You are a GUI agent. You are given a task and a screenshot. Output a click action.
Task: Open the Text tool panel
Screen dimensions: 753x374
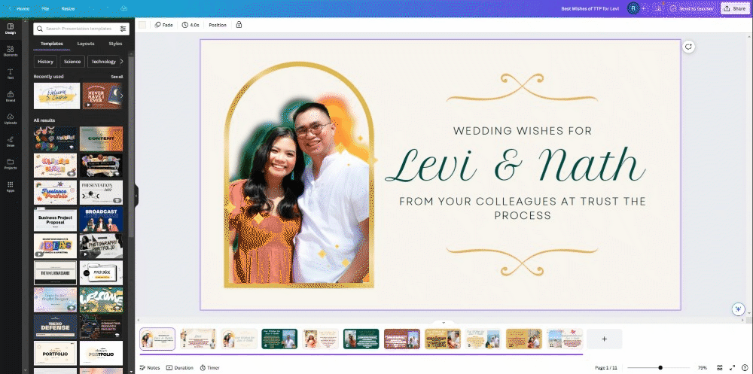(x=11, y=74)
